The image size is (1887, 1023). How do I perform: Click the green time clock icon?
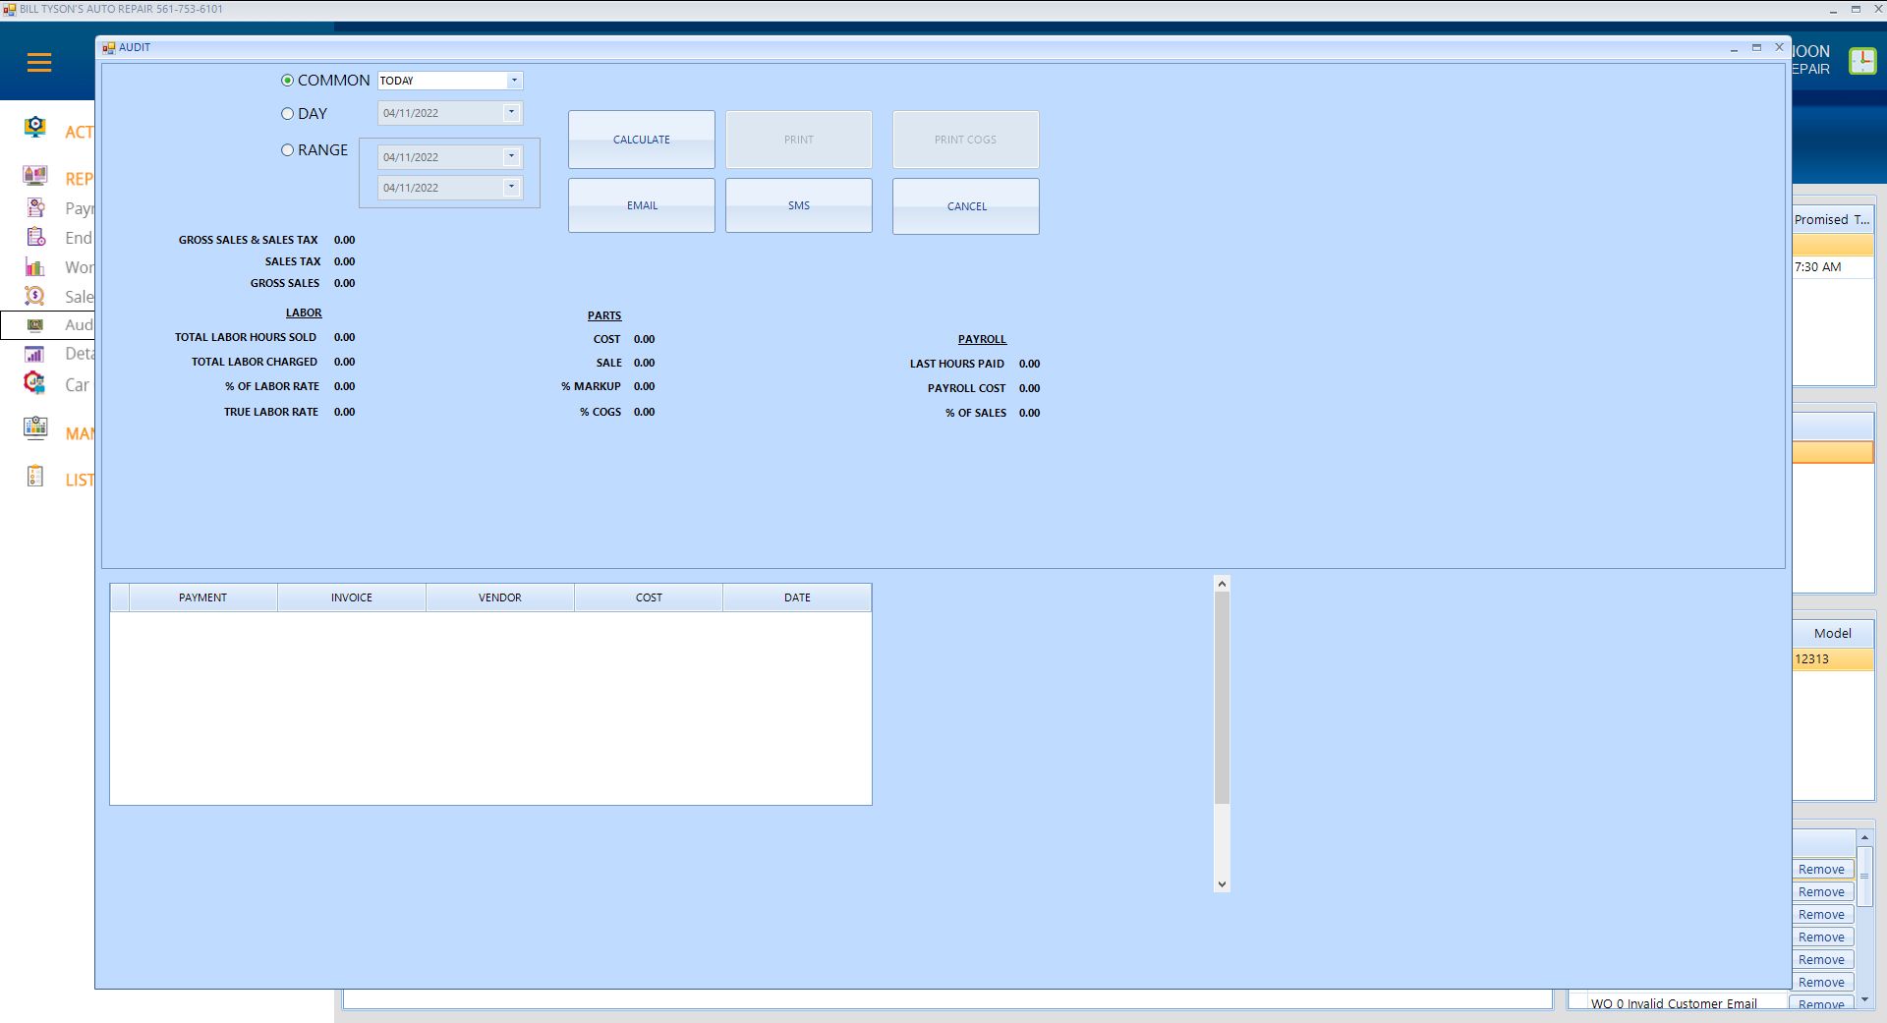pos(1861,61)
